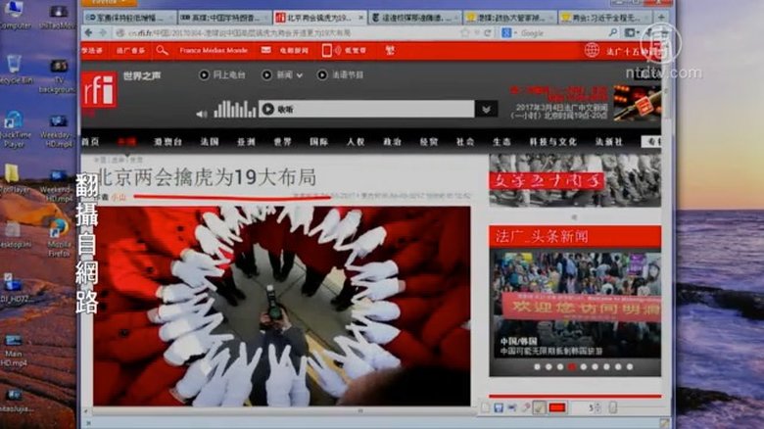Expand the 新闻 dropdown arrow
764x429 pixels.
pyautogui.click(x=300, y=75)
